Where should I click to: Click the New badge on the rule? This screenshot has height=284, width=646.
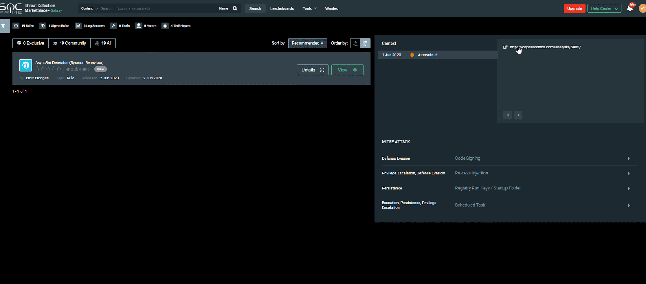(101, 69)
